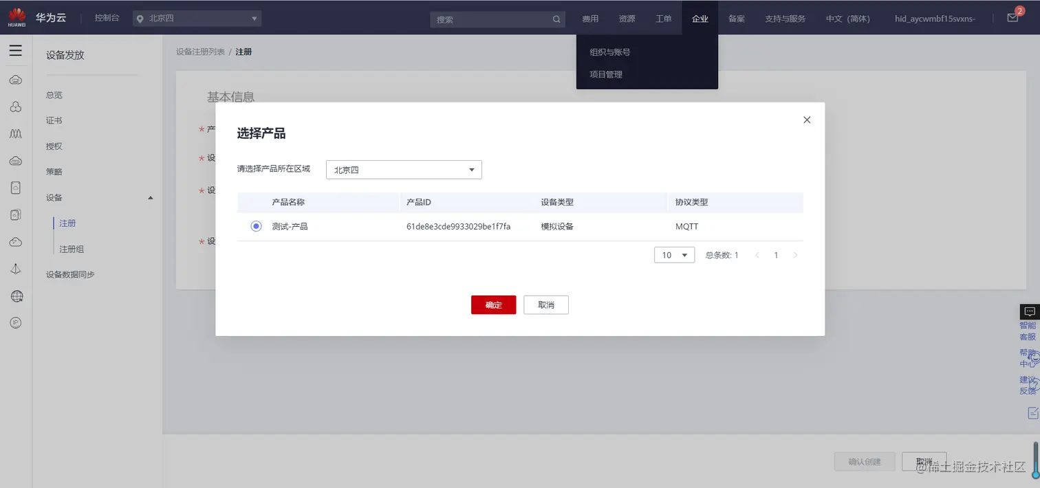Open 策略 in the sidebar

point(54,172)
